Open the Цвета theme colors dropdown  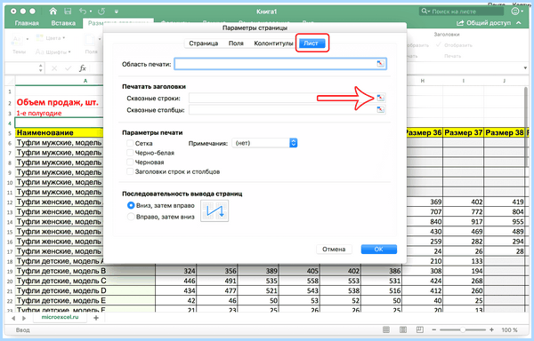tap(51, 38)
